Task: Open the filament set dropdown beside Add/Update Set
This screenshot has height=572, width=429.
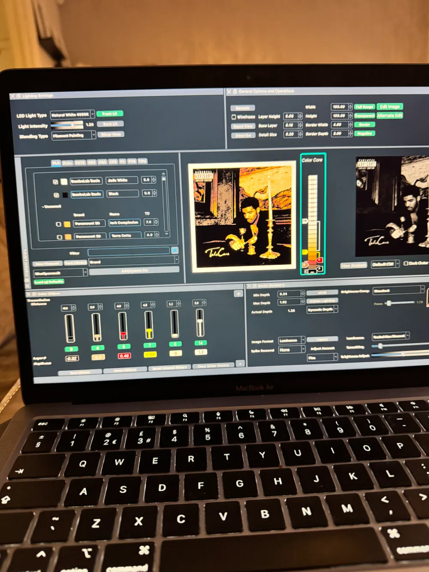Action: [x=60, y=273]
